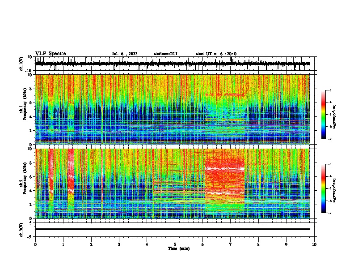Click the "3" tick label on the Time axis
Viewport: 354px width, 274px height.
coord(119,244)
